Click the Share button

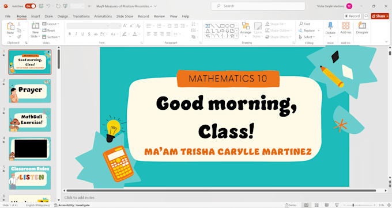tap(380, 16)
